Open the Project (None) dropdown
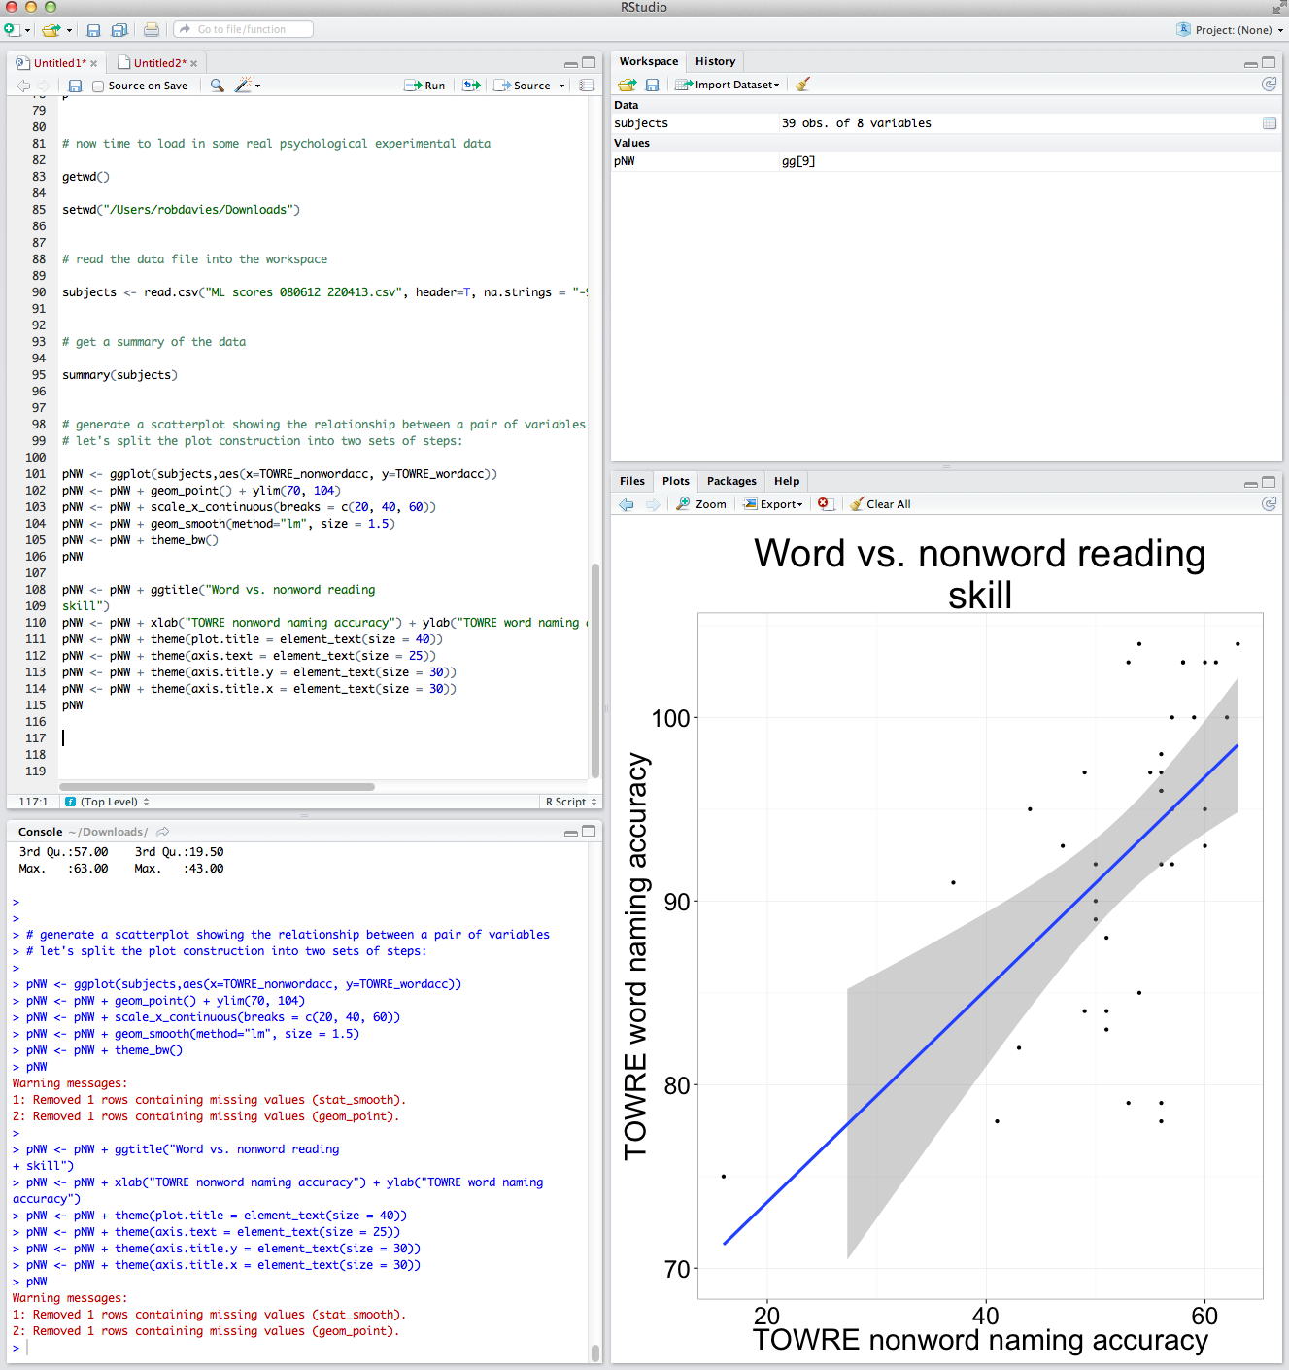The image size is (1289, 1370). coord(1230,30)
